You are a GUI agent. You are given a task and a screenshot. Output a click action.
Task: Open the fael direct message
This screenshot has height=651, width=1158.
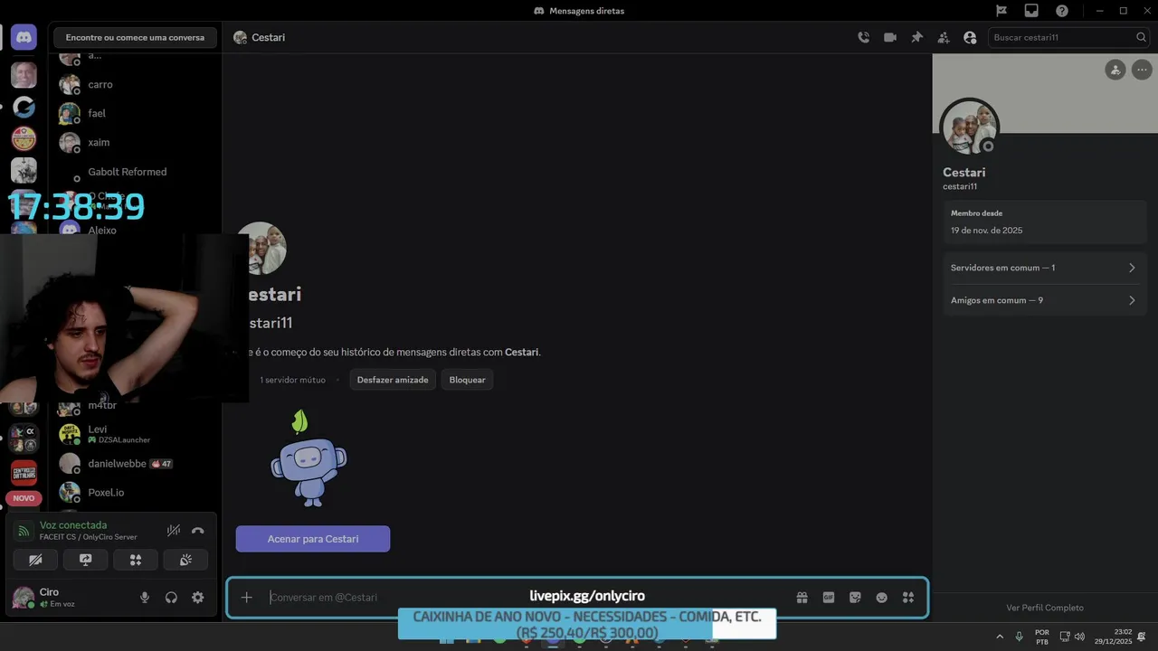click(136, 113)
